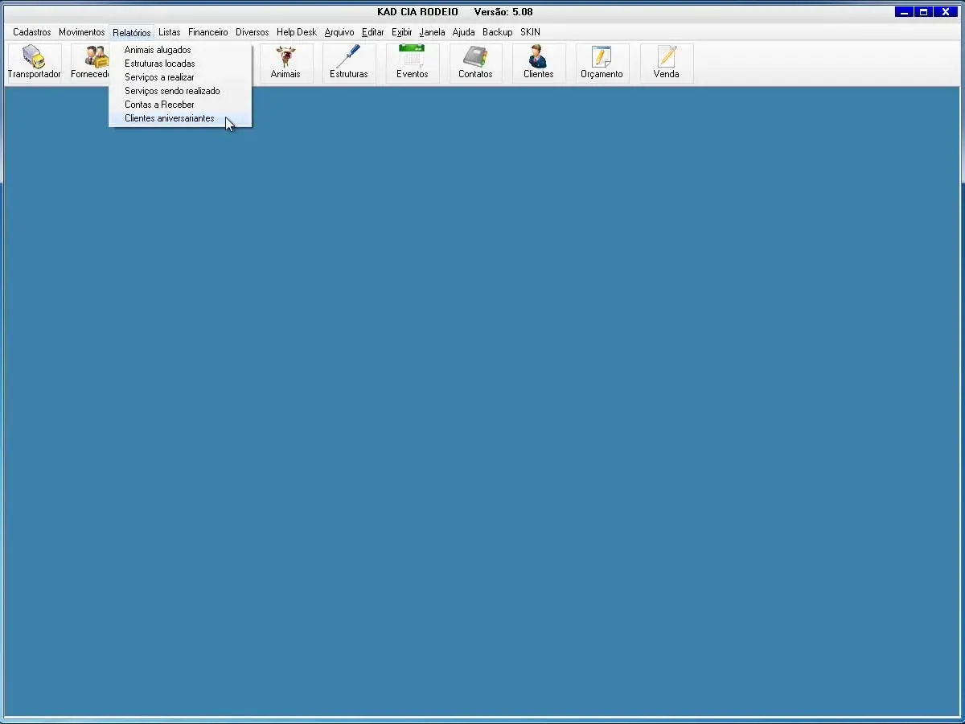Screen dimensions: 965x724
Task: Choose Estruturas locadas from menu
Action: pos(159,64)
